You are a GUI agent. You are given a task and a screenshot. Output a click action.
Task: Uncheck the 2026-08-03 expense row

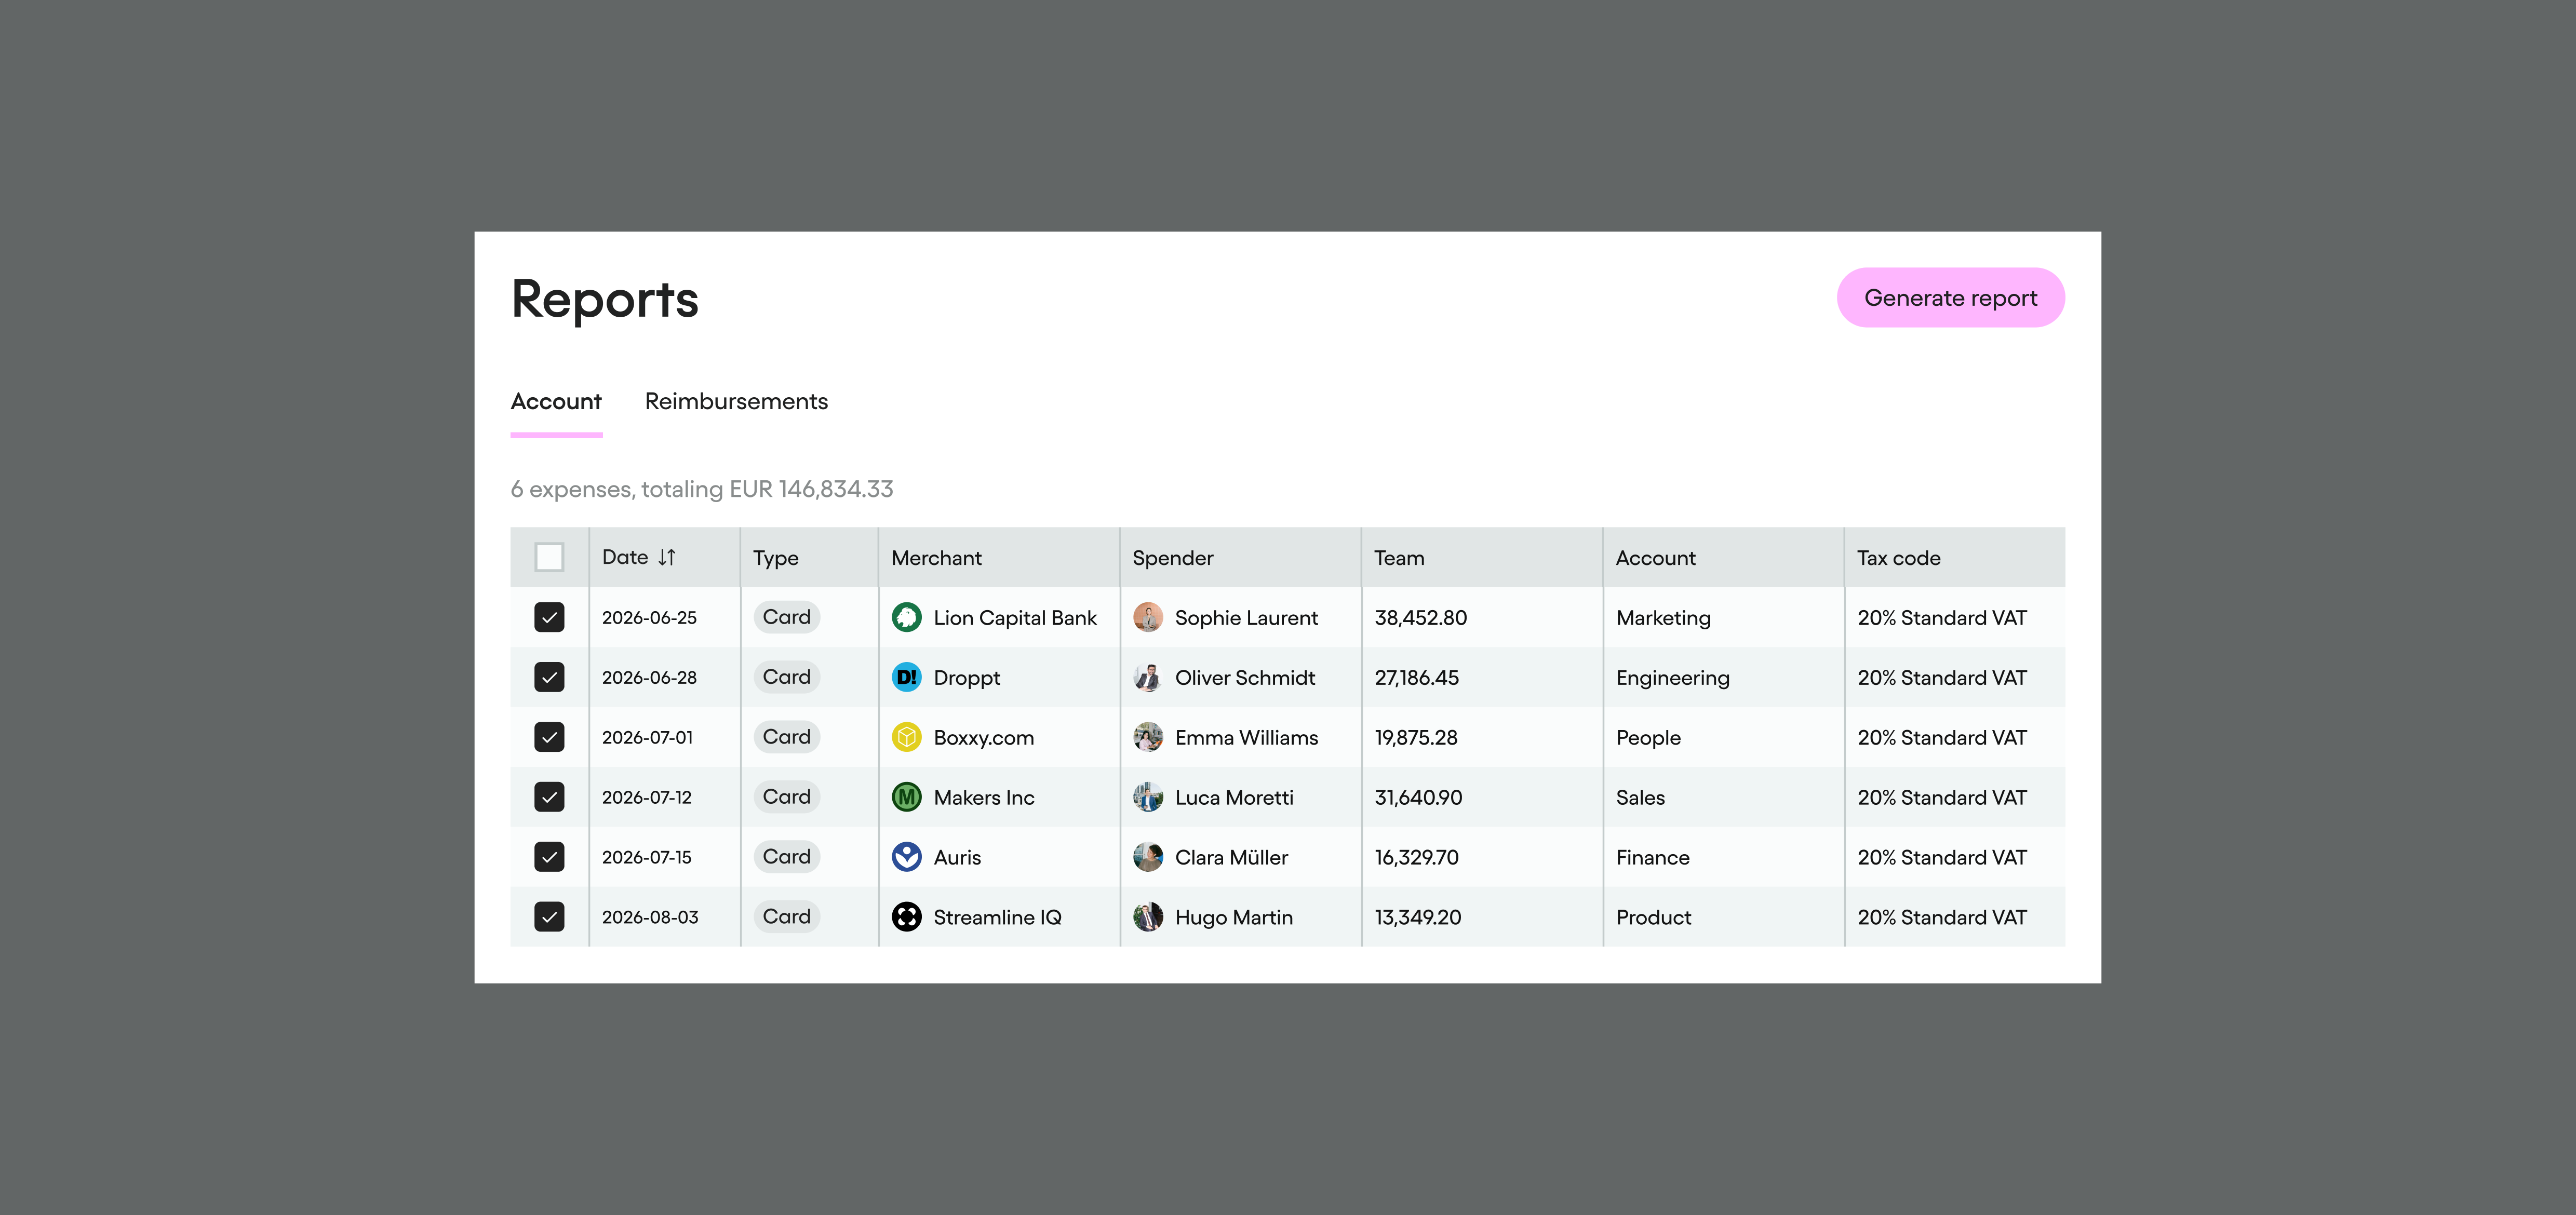(x=549, y=917)
